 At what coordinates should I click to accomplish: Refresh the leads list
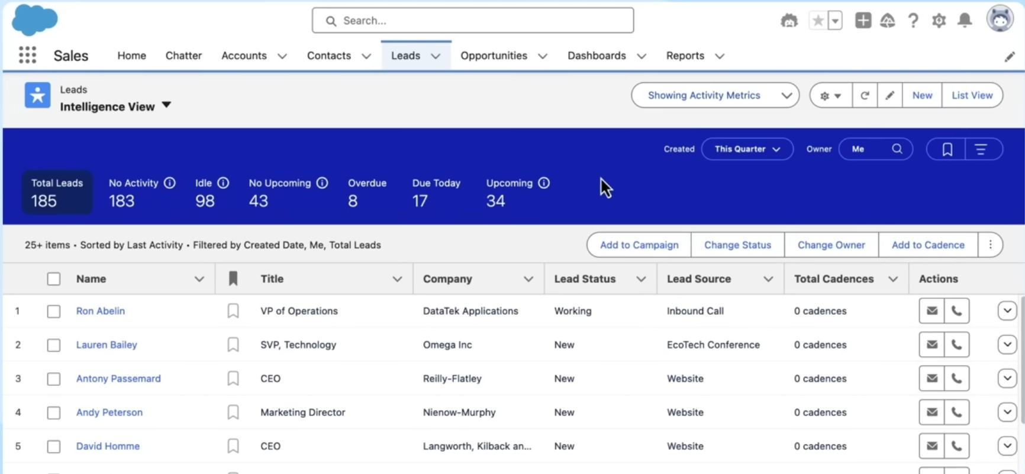[865, 95]
